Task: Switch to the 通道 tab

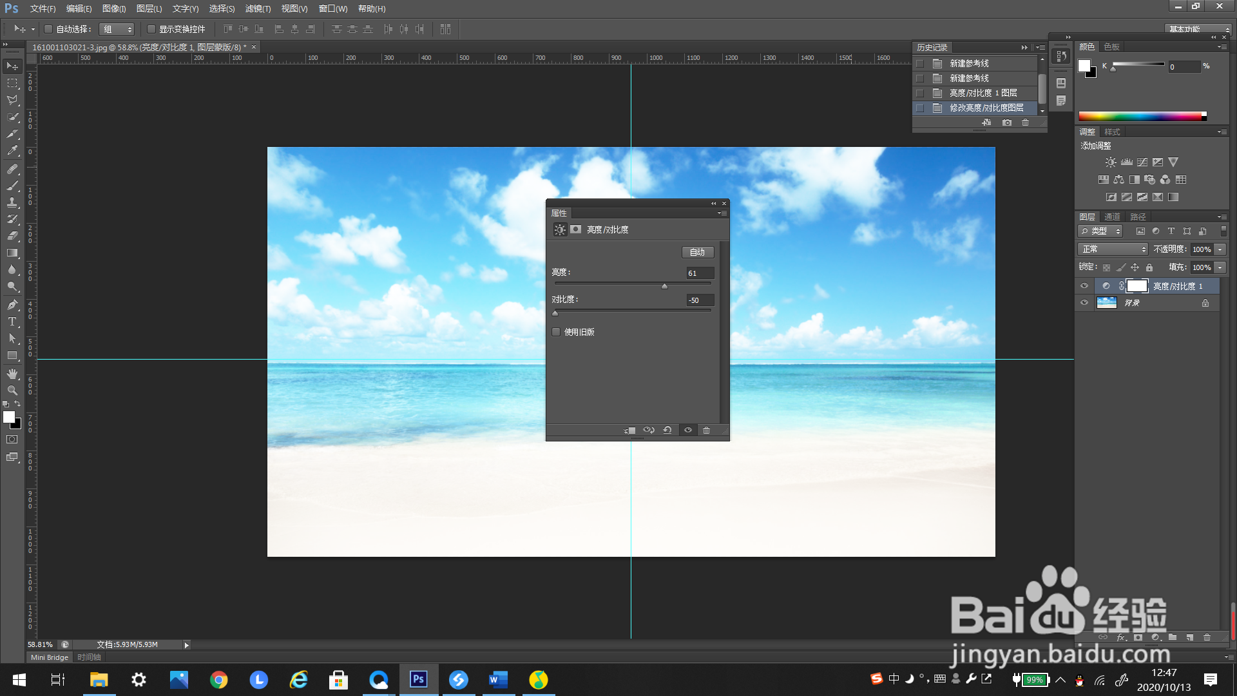Action: click(1112, 217)
